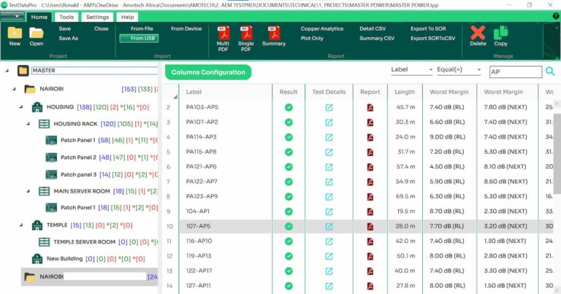Open the Label filter field dropdown
Viewport: 561px width, 294px height.
(x=412, y=69)
